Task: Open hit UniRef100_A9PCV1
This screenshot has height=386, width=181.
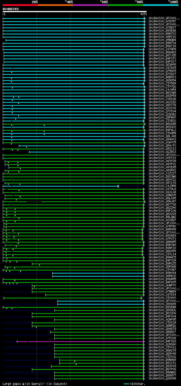Action: point(162,37)
